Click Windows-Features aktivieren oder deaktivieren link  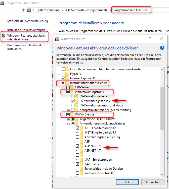point(26,37)
